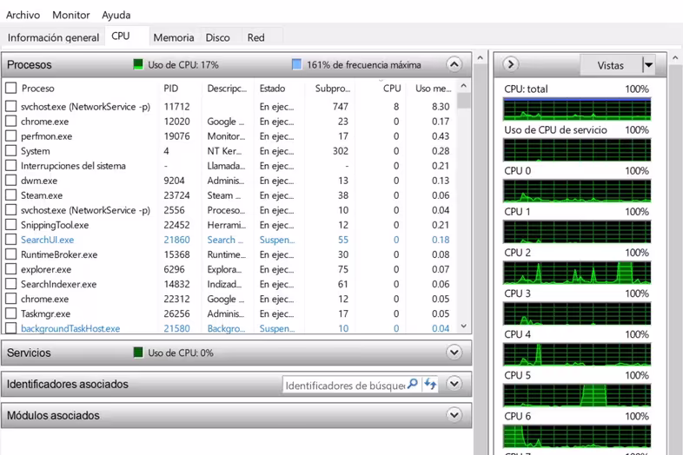Expand the Servicios section chevron
The height and width of the screenshot is (455, 683).
454,353
